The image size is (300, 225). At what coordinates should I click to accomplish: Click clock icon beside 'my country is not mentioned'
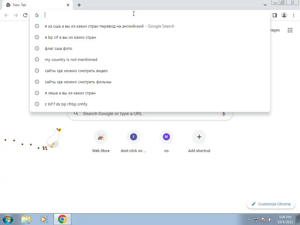coord(37,59)
